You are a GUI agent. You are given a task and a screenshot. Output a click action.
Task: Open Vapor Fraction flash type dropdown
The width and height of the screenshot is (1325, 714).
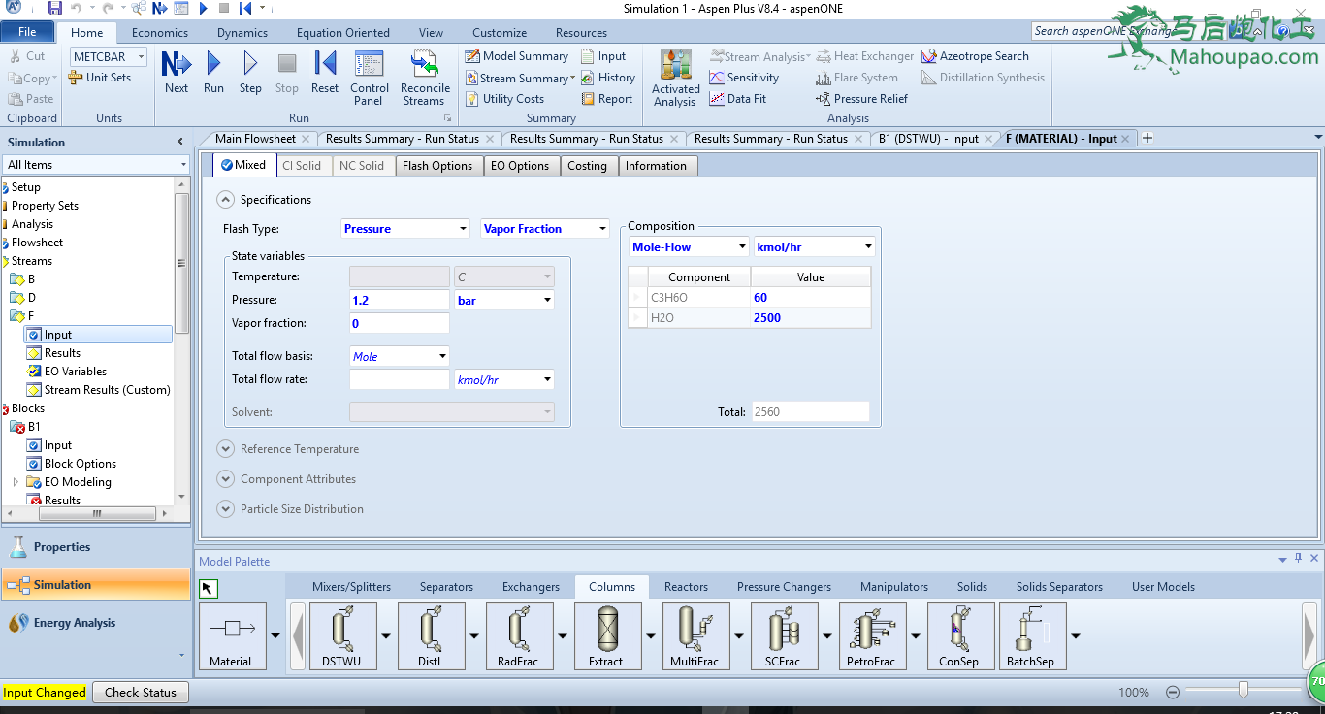click(x=602, y=229)
